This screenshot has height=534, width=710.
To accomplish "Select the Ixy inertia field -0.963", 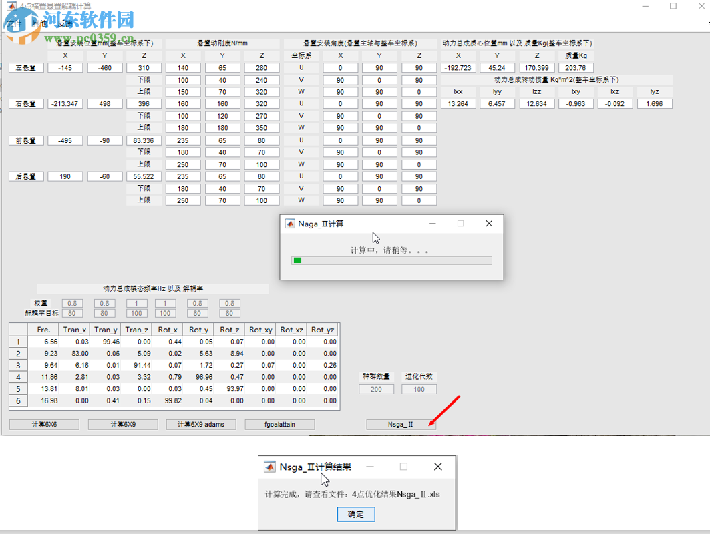I will (x=576, y=103).
